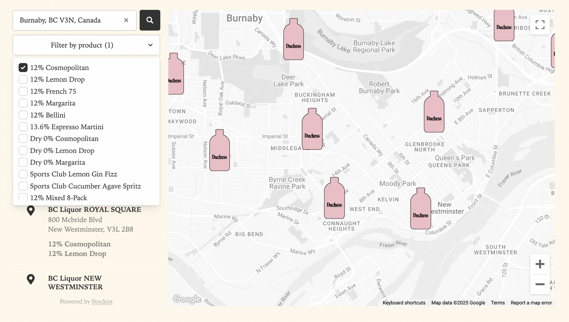This screenshot has height=322, width=569.
Task: Click the location search input field
Action: pos(68,20)
